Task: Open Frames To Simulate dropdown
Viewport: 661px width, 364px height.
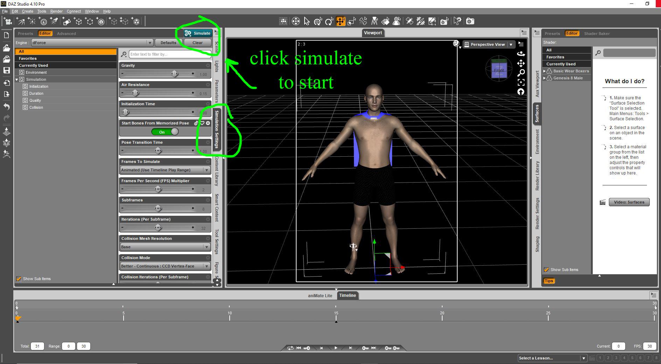Action: tap(165, 170)
